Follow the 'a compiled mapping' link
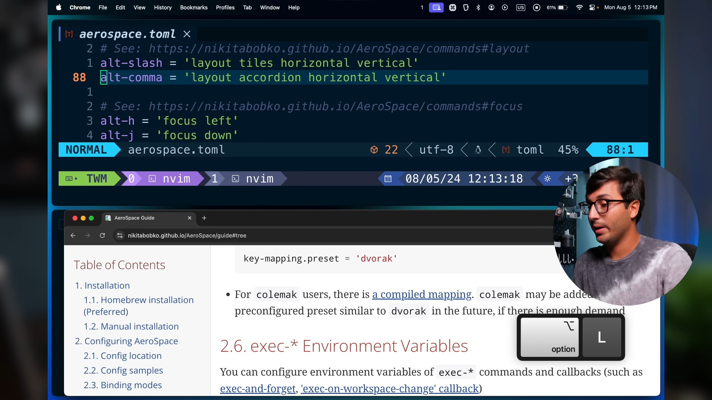Screen dimensions: 712x400 pos(422,294)
